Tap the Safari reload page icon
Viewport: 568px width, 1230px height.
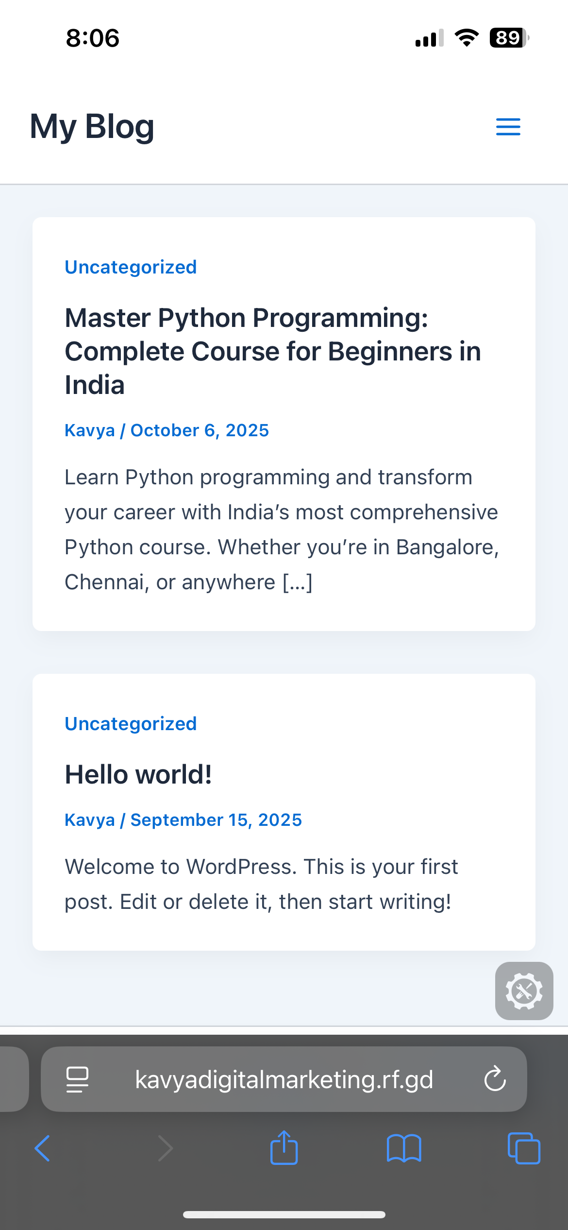(x=495, y=1079)
